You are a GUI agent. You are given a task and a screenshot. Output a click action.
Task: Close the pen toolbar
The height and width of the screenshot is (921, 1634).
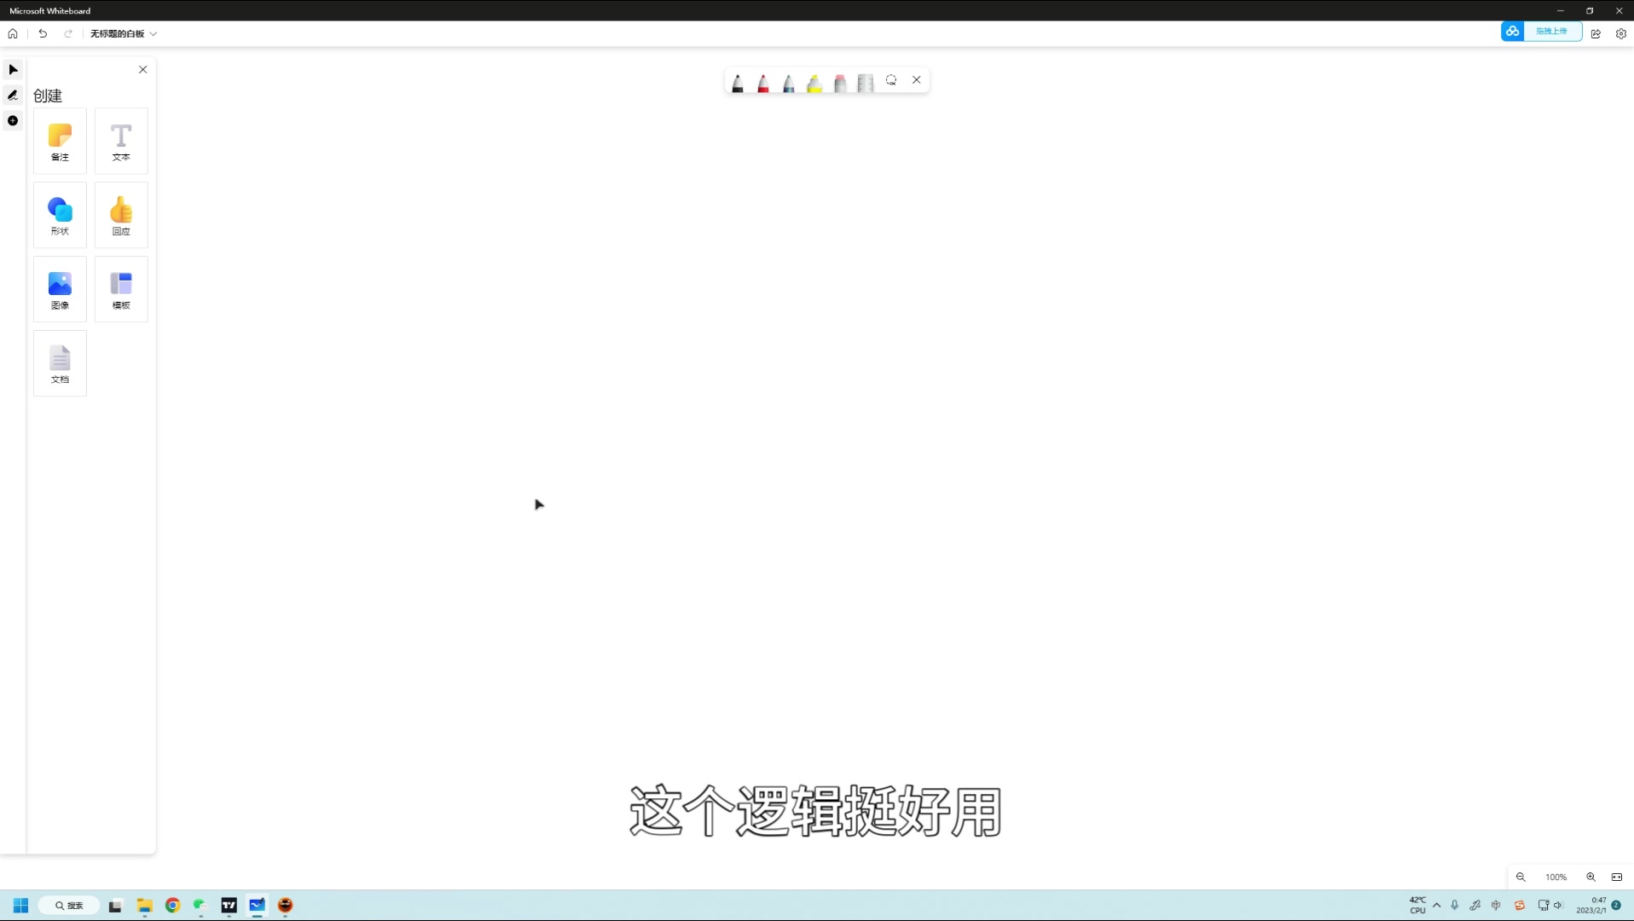(917, 80)
